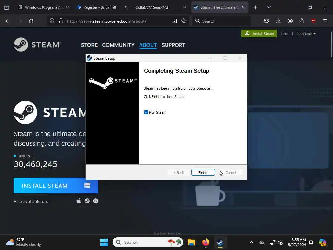Screen dimensions: 333x250
Task: Click the green Install Steam button
Action: point(259,34)
